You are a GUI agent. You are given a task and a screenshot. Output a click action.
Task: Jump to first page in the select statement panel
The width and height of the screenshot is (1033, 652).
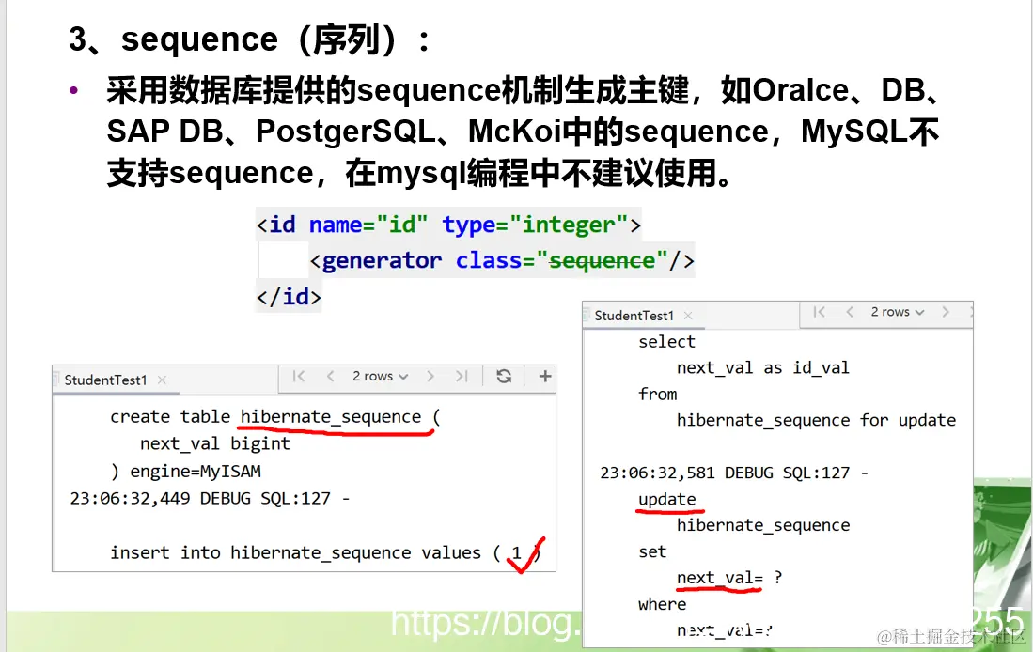coord(819,312)
